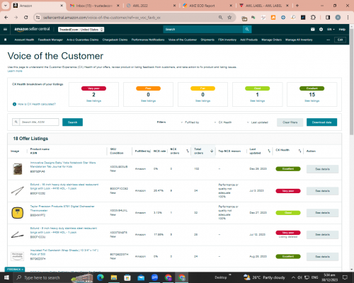Go back with the browser back arrow
354x283 pixels.
[x=6, y=18]
